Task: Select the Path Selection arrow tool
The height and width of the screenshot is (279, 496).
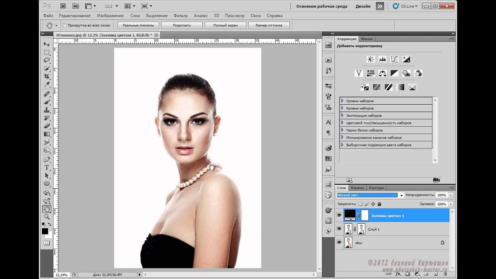Action: point(47,176)
